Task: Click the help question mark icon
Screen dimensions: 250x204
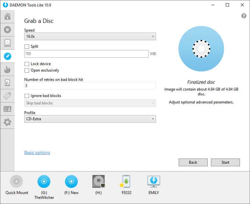Action: pos(244,16)
